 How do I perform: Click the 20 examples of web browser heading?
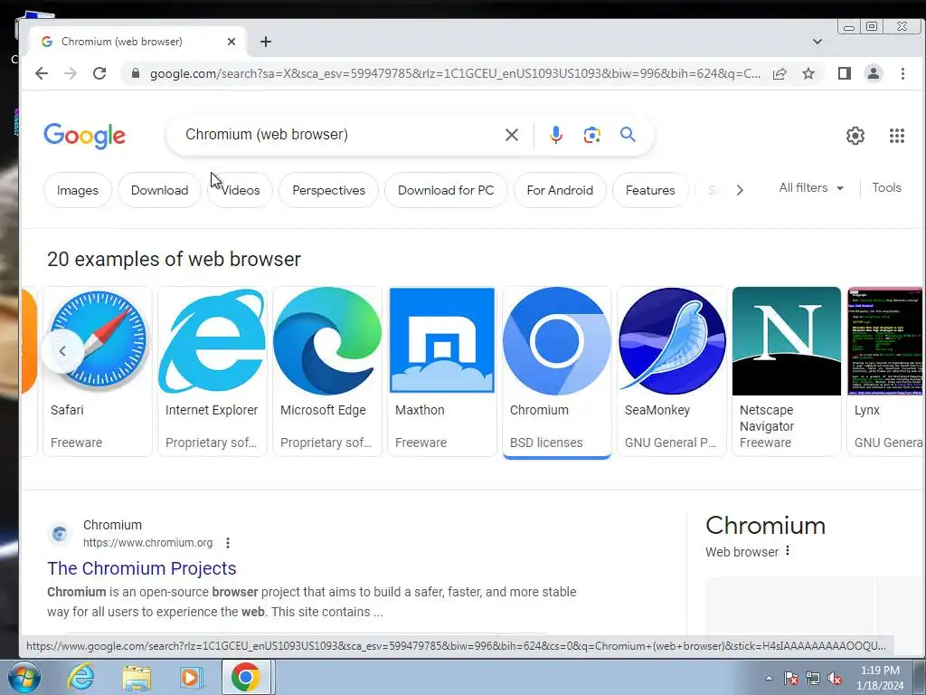(174, 259)
